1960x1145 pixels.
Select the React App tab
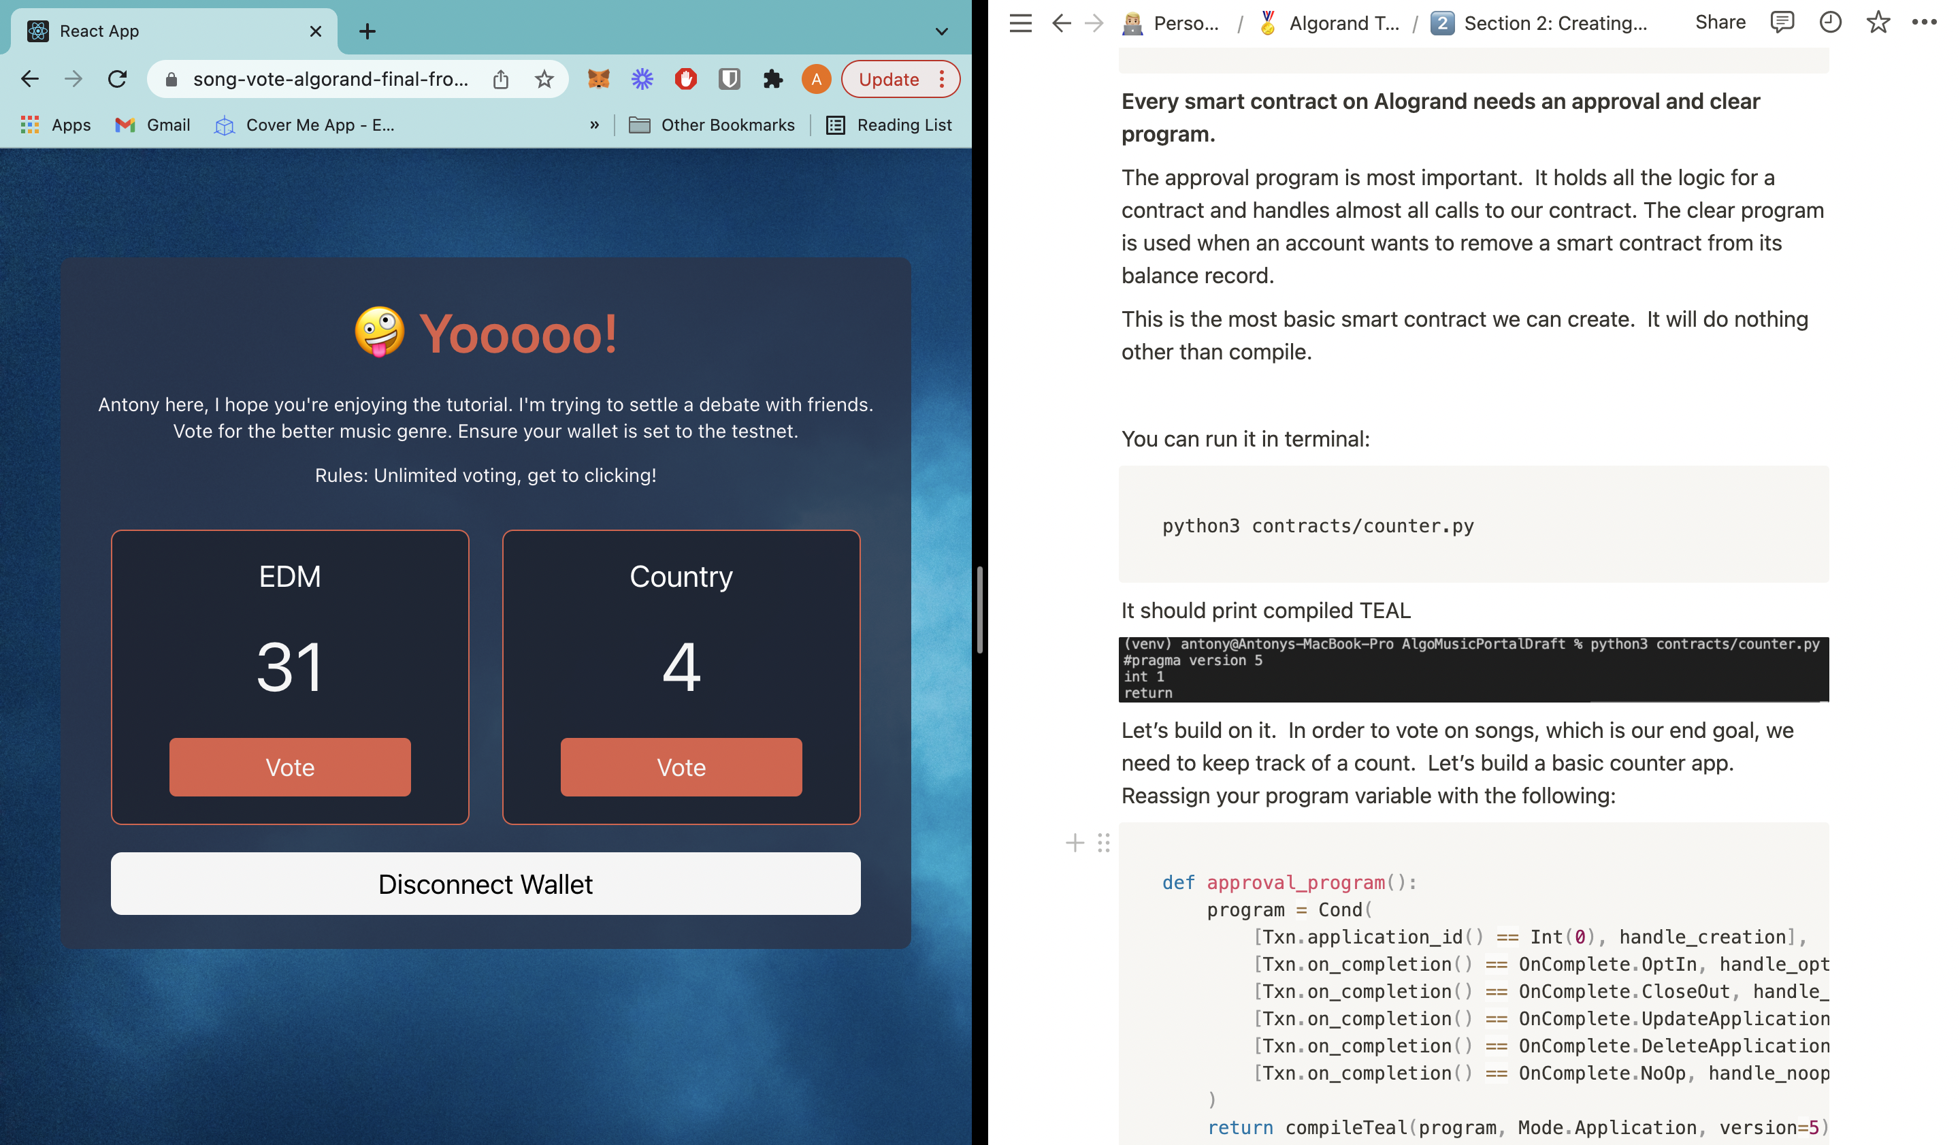(175, 31)
